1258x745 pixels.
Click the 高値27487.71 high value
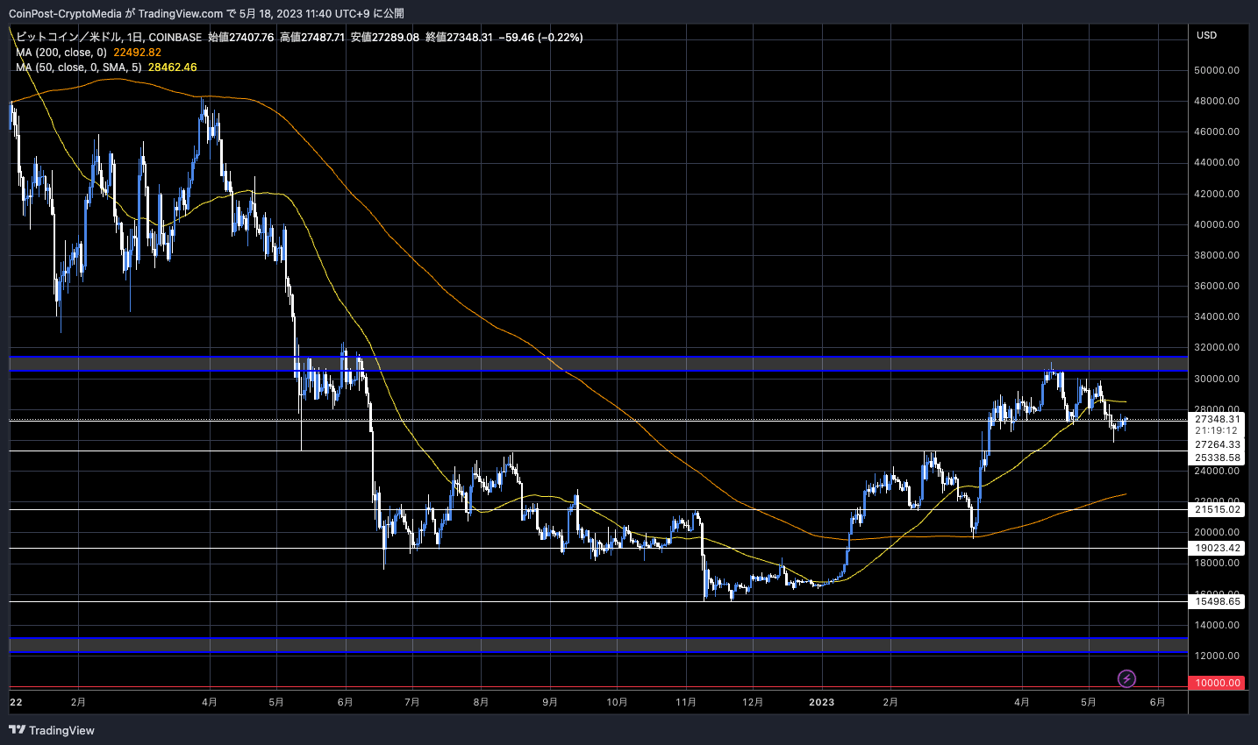[x=311, y=38]
